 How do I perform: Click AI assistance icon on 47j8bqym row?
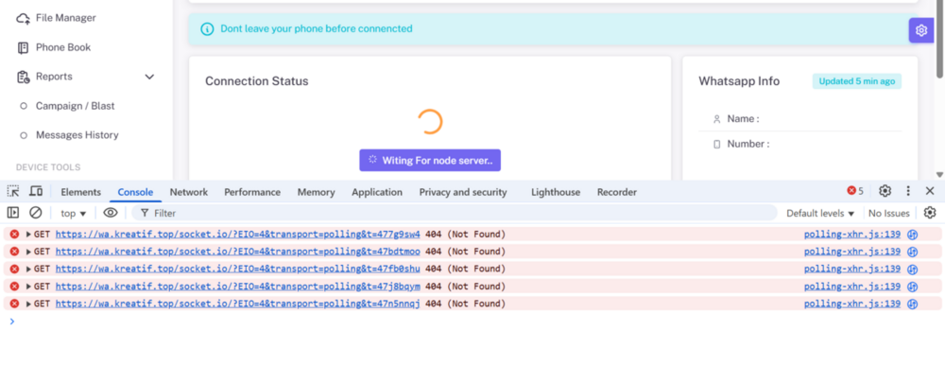tap(913, 287)
